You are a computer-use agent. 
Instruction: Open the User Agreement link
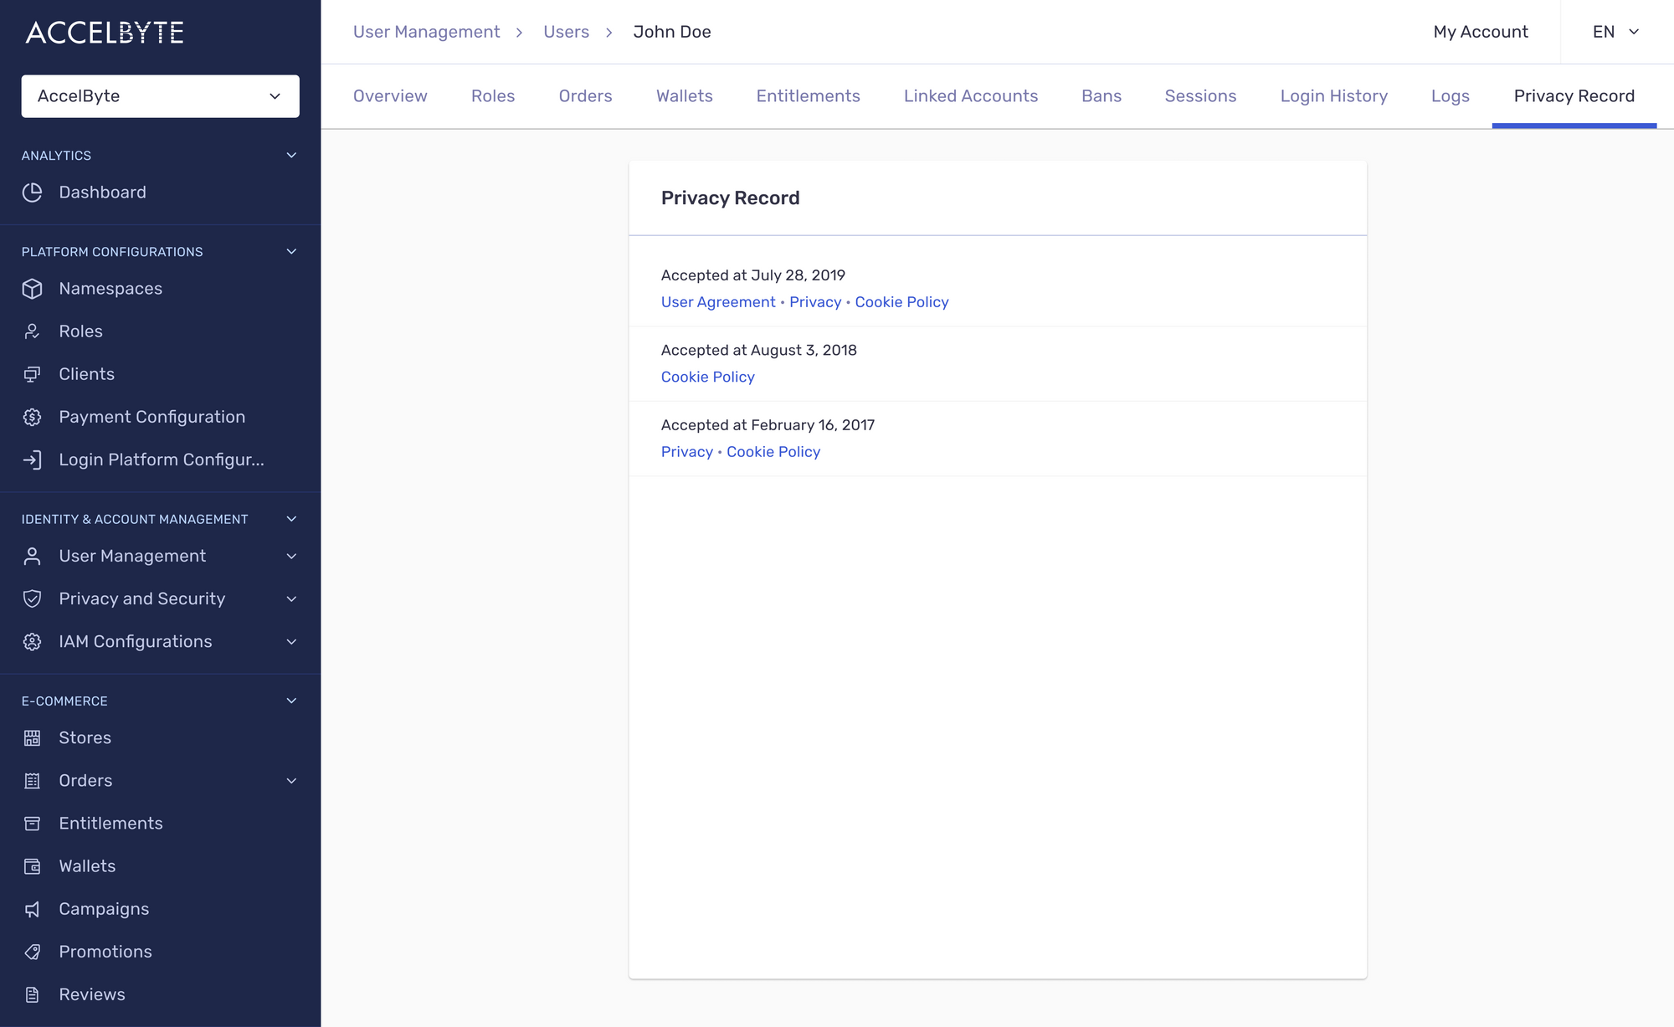(x=717, y=301)
